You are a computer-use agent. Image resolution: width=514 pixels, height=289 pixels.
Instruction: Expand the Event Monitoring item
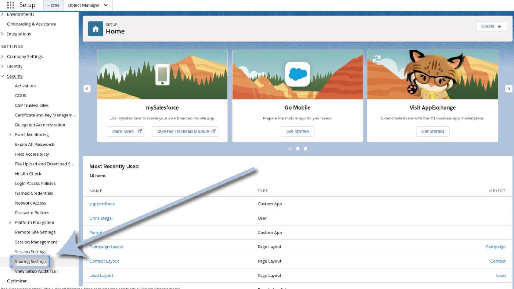(10, 135)
